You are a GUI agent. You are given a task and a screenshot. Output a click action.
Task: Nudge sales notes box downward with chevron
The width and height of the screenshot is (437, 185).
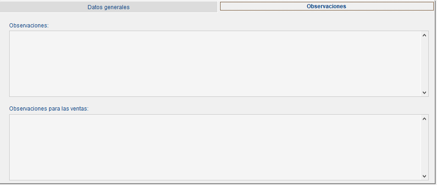pos(425,176)
